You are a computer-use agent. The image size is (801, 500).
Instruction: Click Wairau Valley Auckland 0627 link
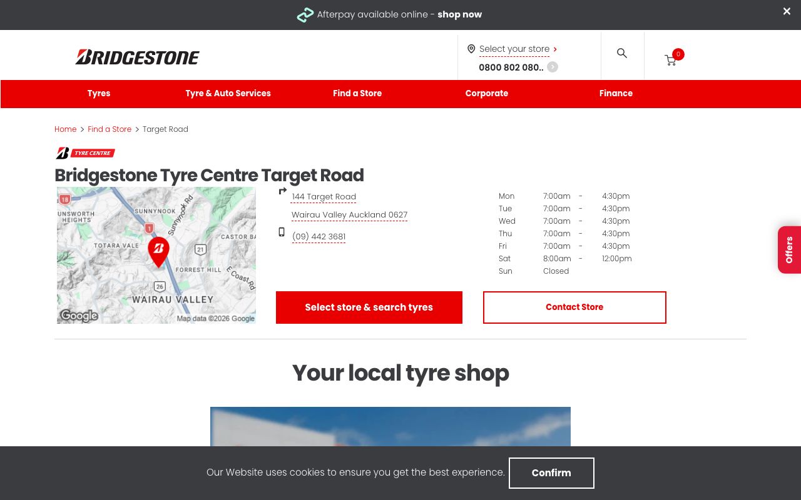click(349, 215)
